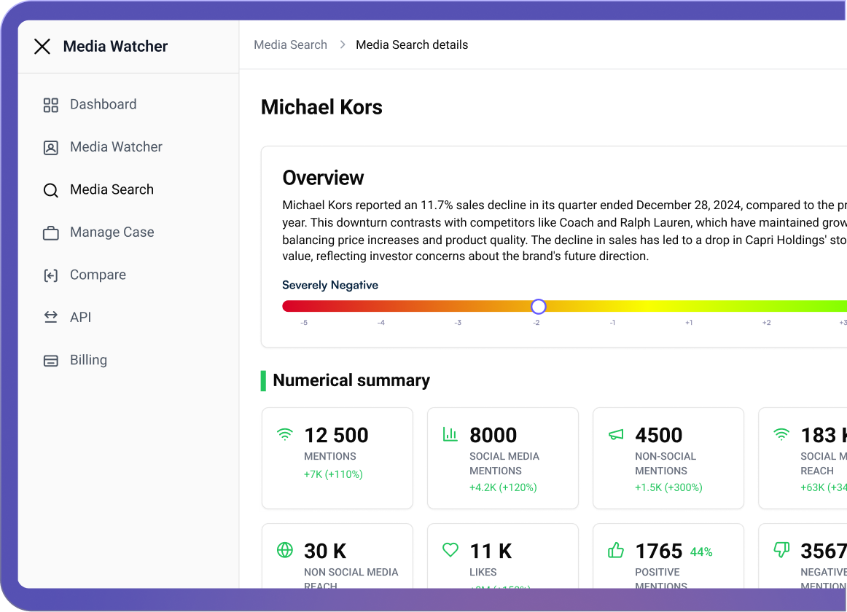The height and width of the screenshot is (612, 847).
Task: Click the 44% positive percentage
Action: pyautogui.click(x=701, y=552)
